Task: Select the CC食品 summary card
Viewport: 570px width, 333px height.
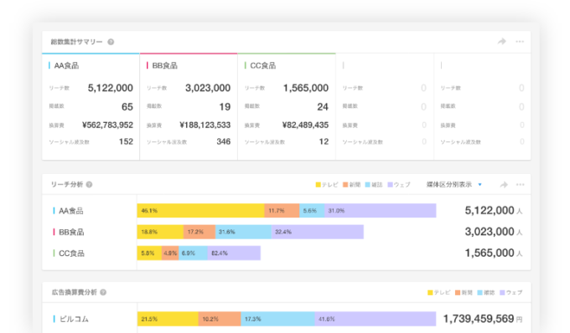Action: click(x=287, y=106)
